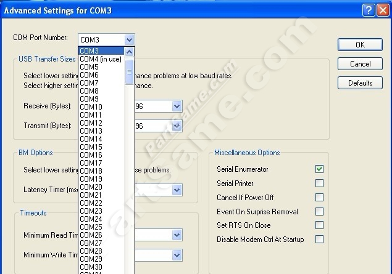Screen dimensions: 392x274
Task: Choose COM14 in the dropdown list
Action: pos(101,139)
